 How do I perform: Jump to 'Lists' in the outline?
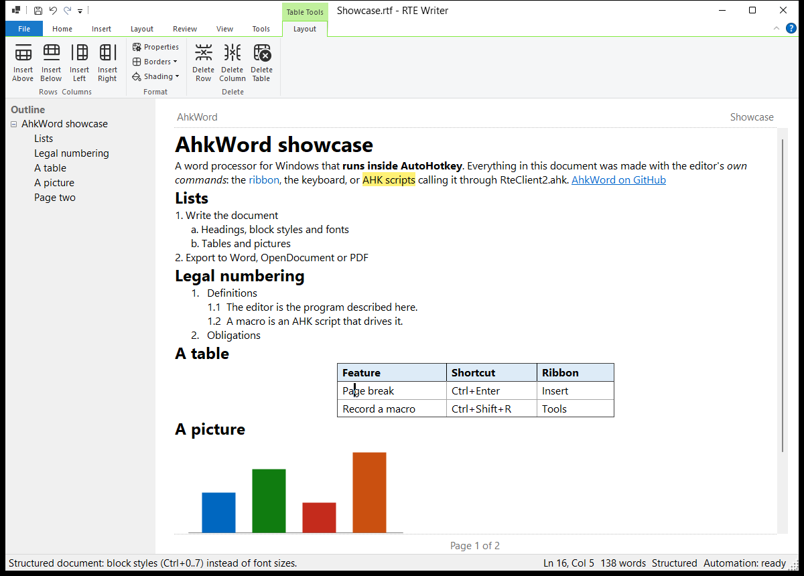point(44,139)
